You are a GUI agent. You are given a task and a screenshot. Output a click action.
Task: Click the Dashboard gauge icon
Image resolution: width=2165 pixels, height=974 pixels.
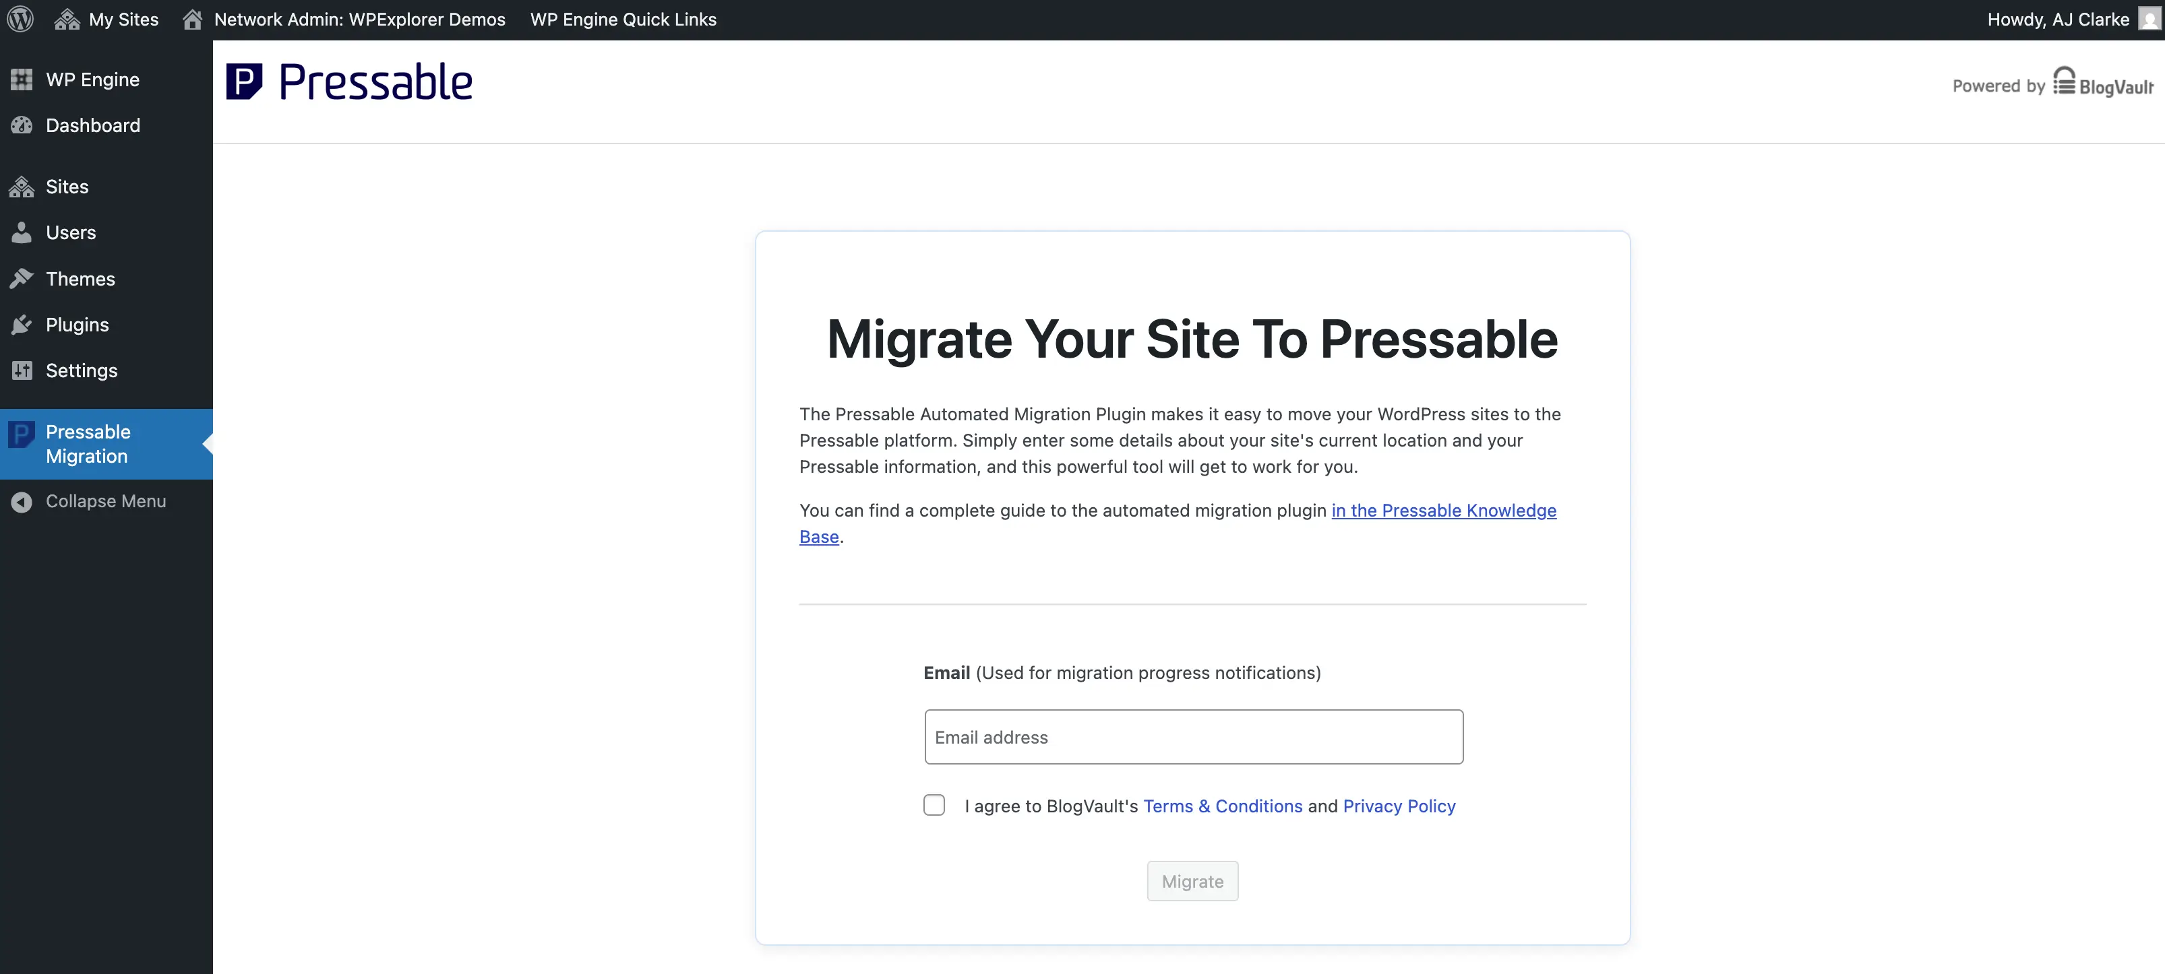(22, 126)
